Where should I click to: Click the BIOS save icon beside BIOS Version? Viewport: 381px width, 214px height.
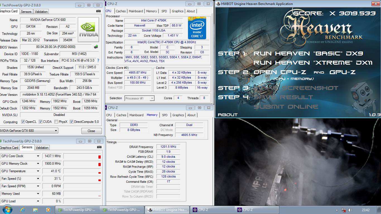coord(96,47)
